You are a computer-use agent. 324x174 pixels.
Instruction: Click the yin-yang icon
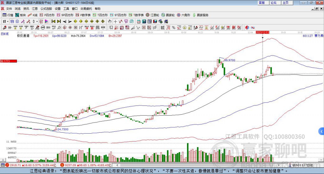(247, 27)
